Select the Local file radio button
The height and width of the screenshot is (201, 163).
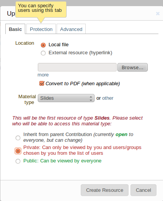pos(43,45)
